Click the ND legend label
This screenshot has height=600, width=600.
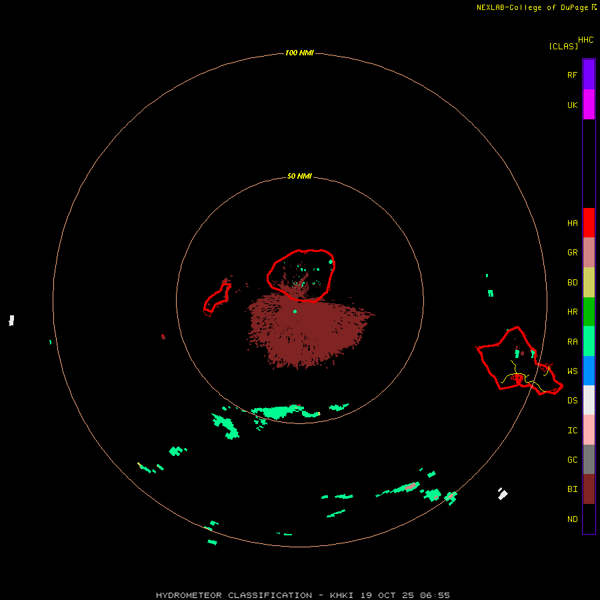point(572,519)
